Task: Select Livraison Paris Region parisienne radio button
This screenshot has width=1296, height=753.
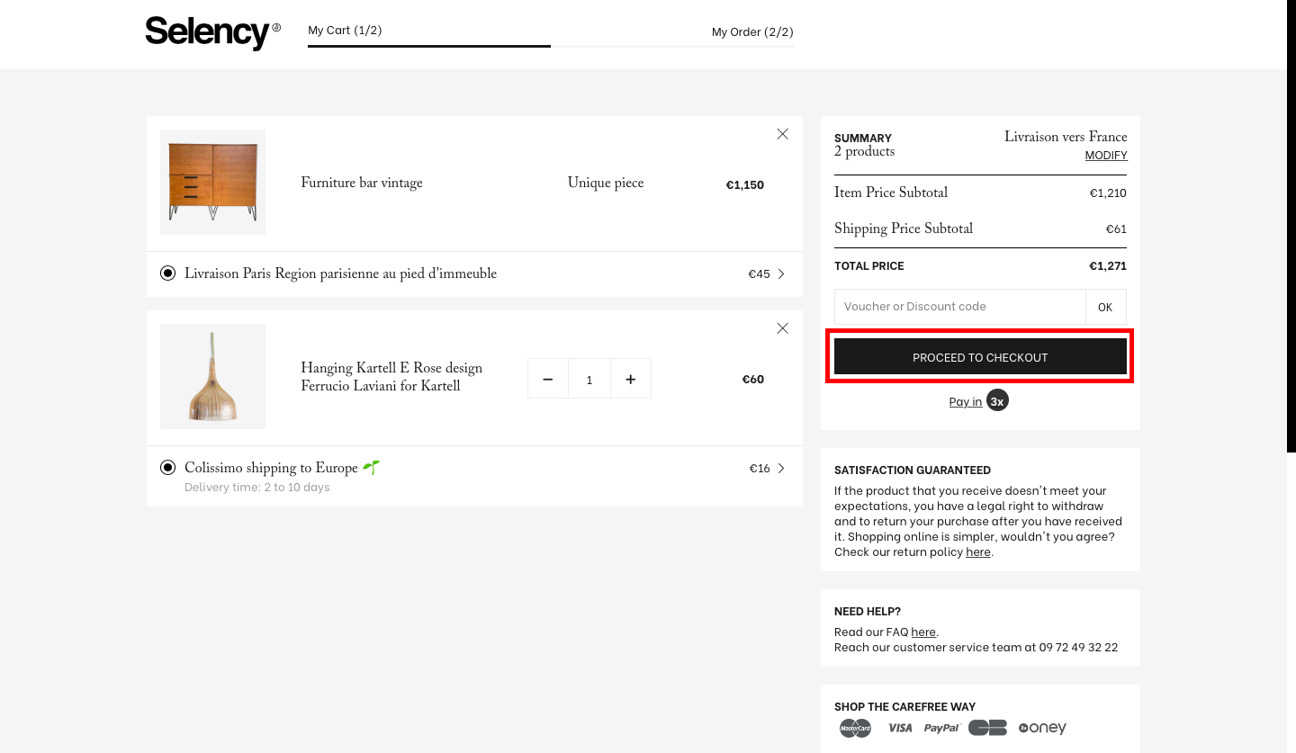Action: [167, 273]
